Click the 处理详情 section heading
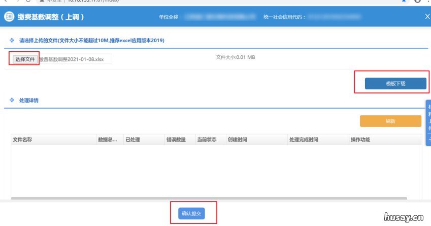 (29, 101)
